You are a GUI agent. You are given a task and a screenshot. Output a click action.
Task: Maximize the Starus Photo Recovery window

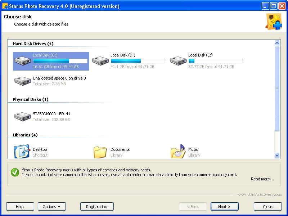coord(274,6)
